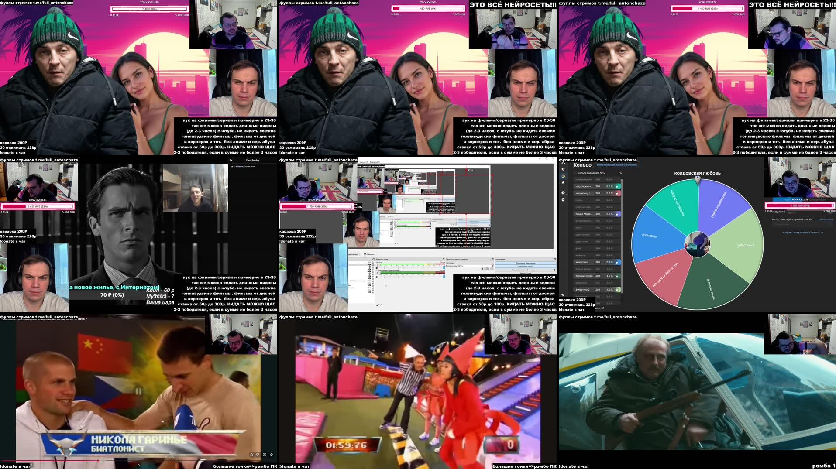Click the Telegram paper-plane icon in sidebar

coord(563,294)
